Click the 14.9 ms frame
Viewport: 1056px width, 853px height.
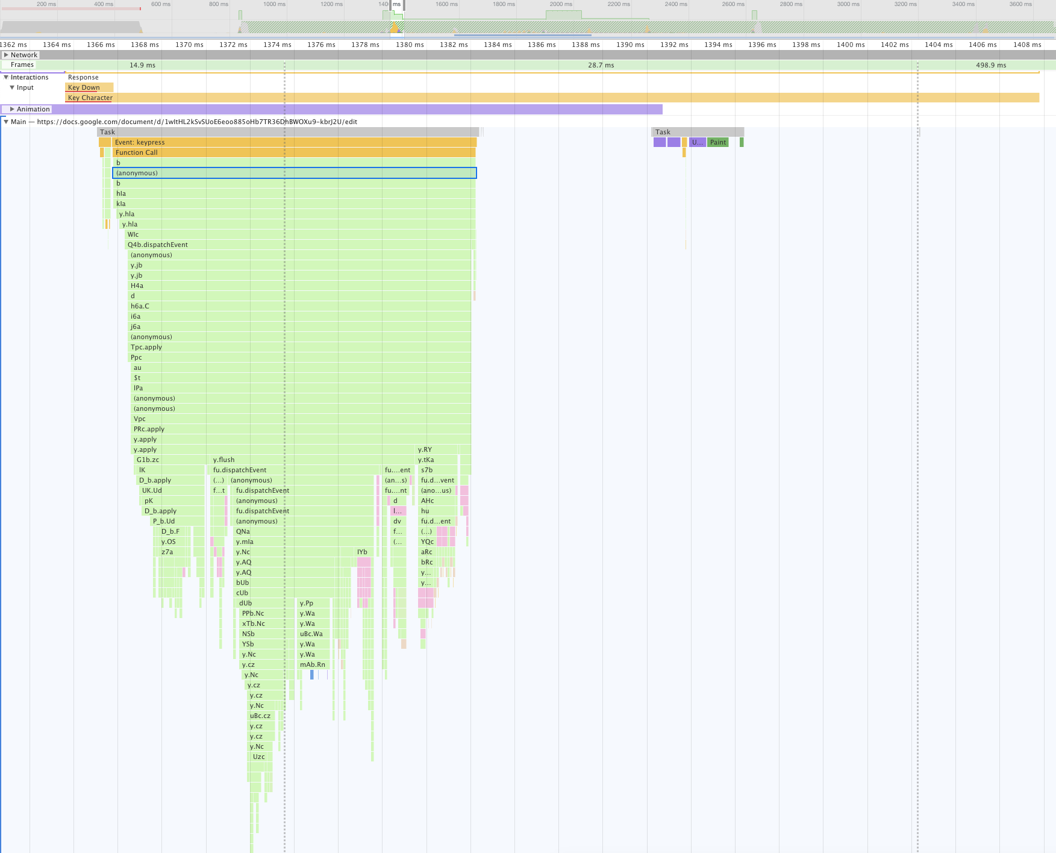click(x=142, y=65)
